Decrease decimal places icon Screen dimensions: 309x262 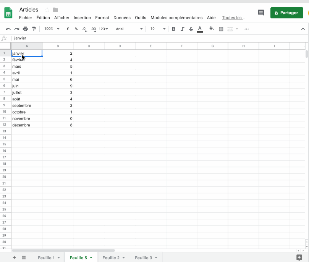[x=84, y=29]
